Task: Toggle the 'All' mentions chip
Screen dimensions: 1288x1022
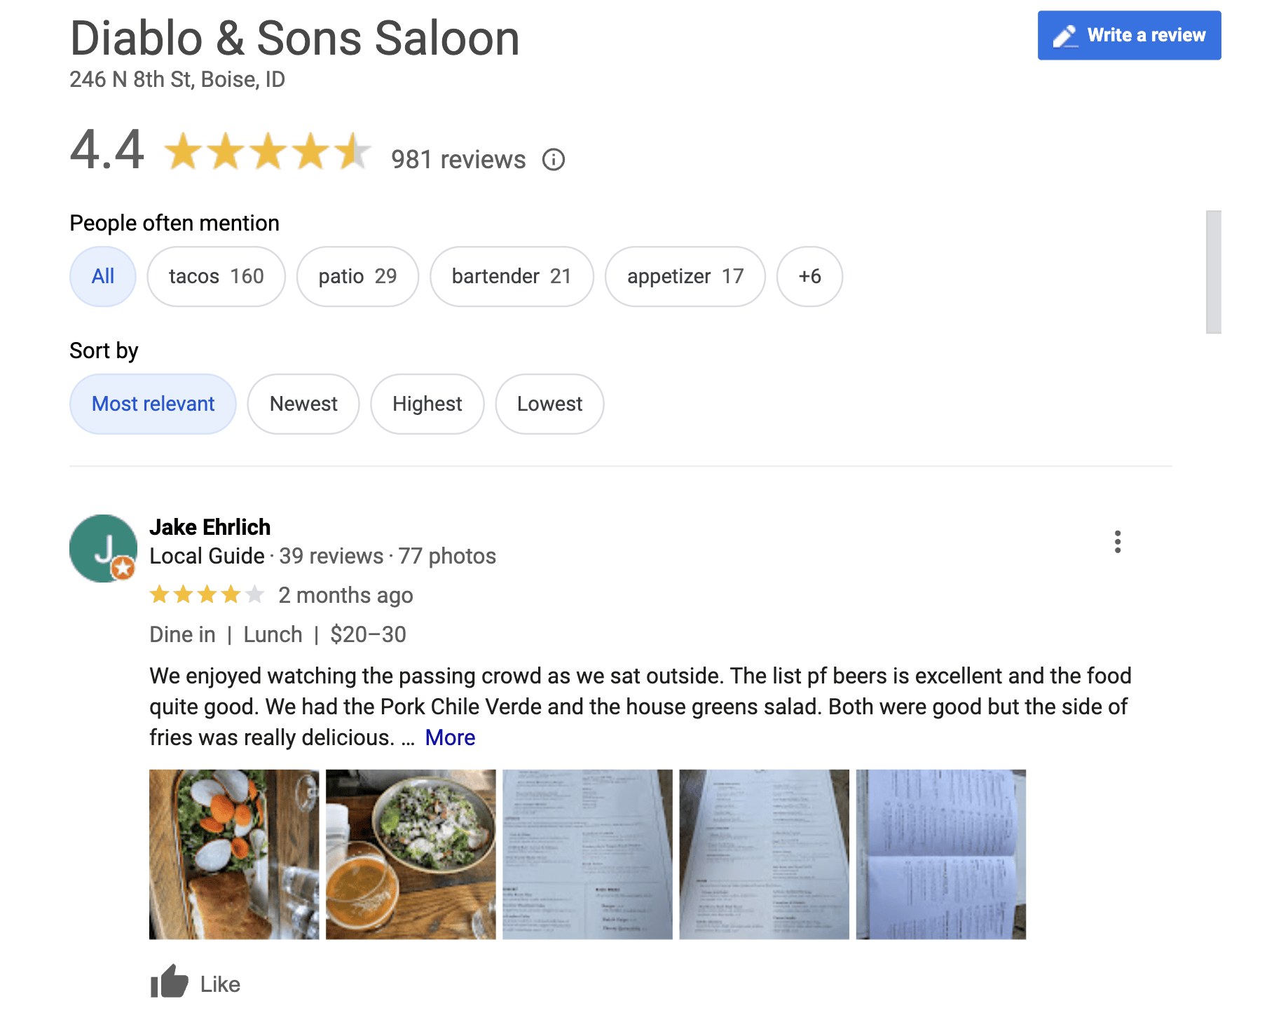Action: click(102, 276)
